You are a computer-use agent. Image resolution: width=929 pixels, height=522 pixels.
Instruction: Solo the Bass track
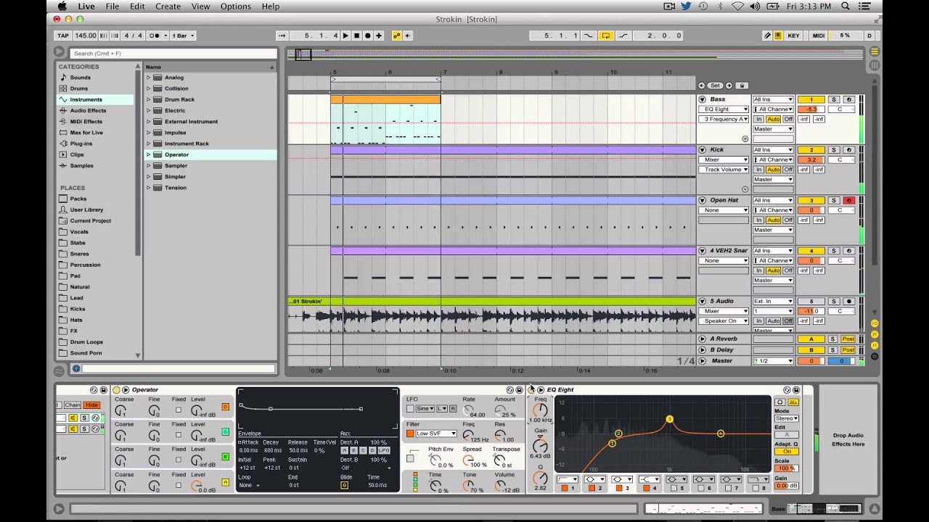click(834, 99)
